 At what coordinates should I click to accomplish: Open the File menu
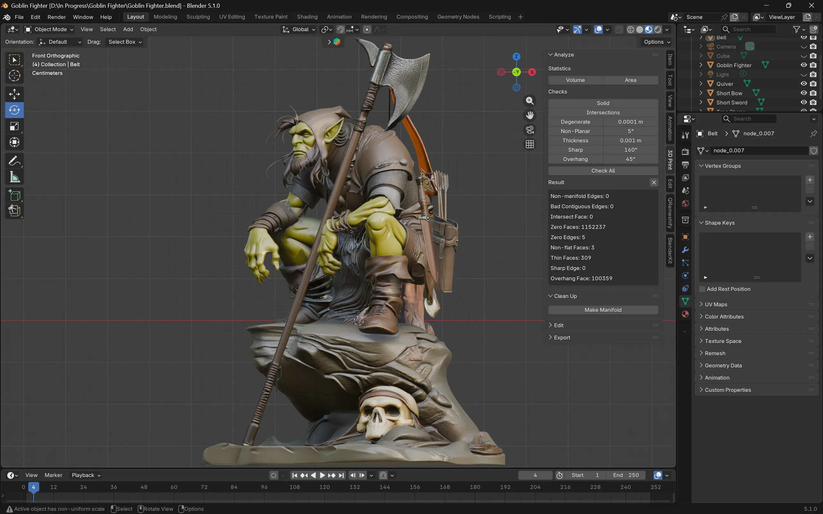(x=19, y=17)
